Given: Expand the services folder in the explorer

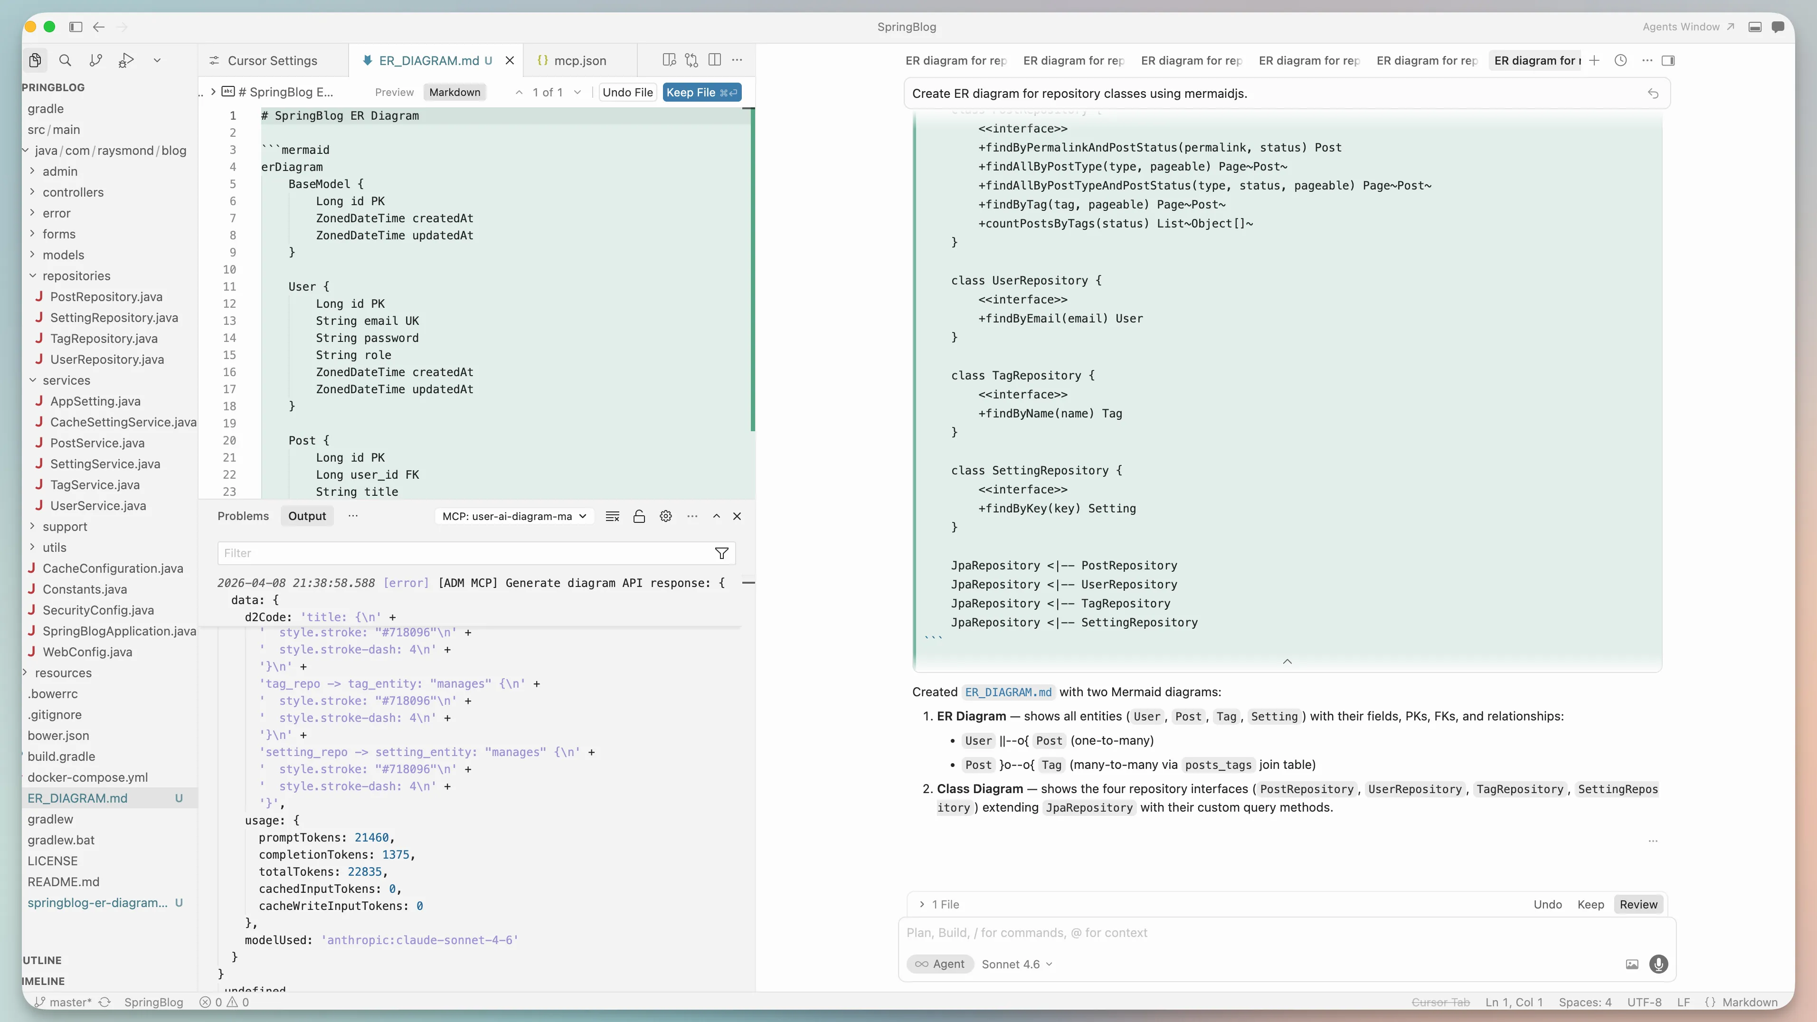Looking at the screenshot, I should tap(68, 380).
